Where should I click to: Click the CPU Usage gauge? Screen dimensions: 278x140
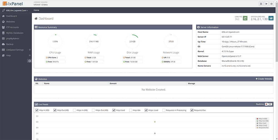coord(55,42)
